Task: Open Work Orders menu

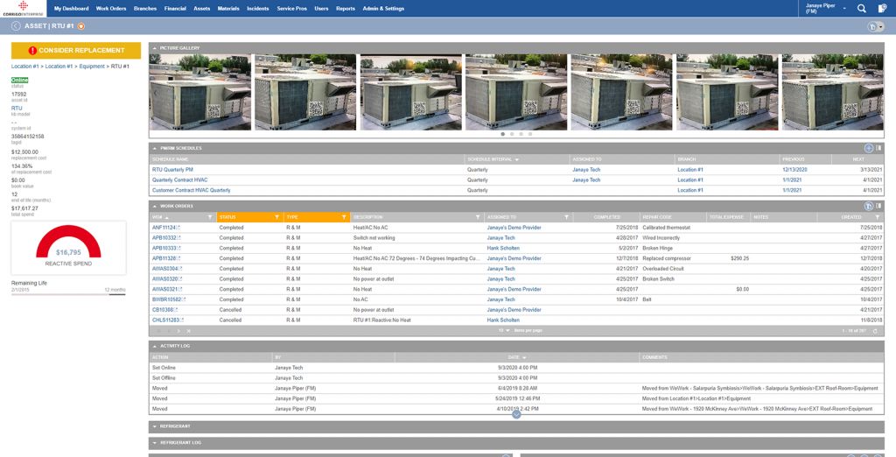Action: tap(111, 9)
